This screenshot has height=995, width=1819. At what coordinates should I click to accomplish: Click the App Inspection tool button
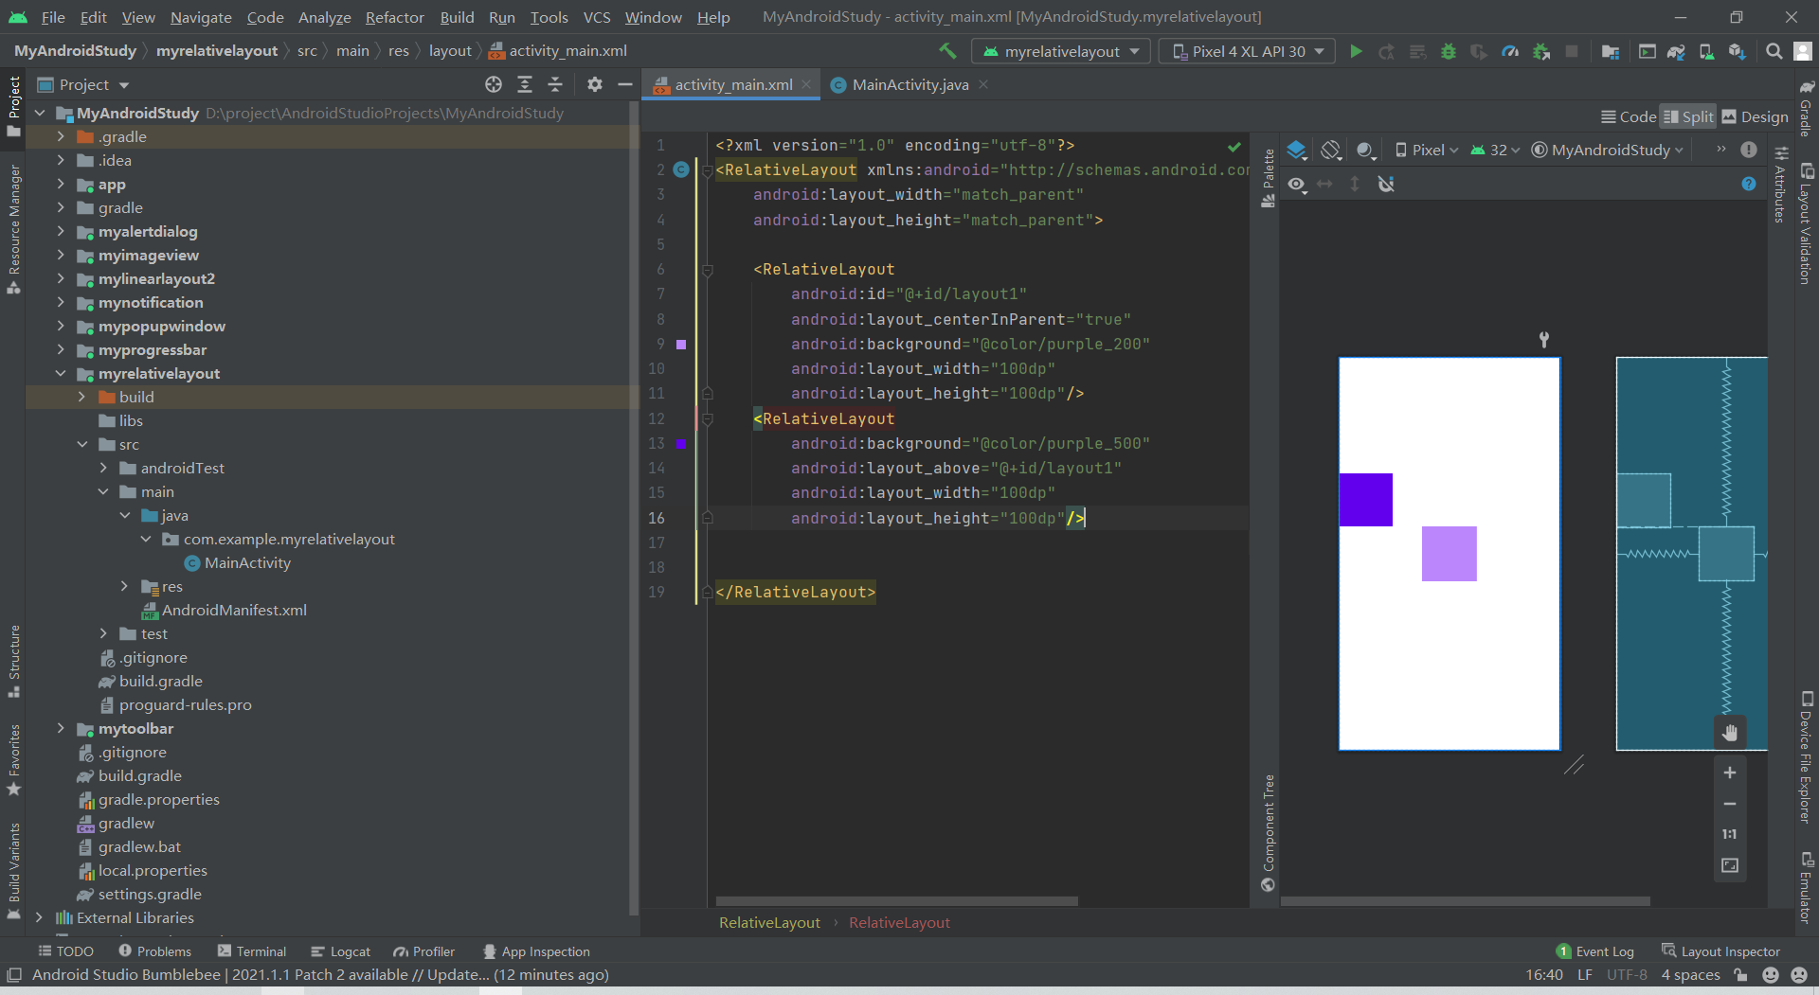pos(536,951)
